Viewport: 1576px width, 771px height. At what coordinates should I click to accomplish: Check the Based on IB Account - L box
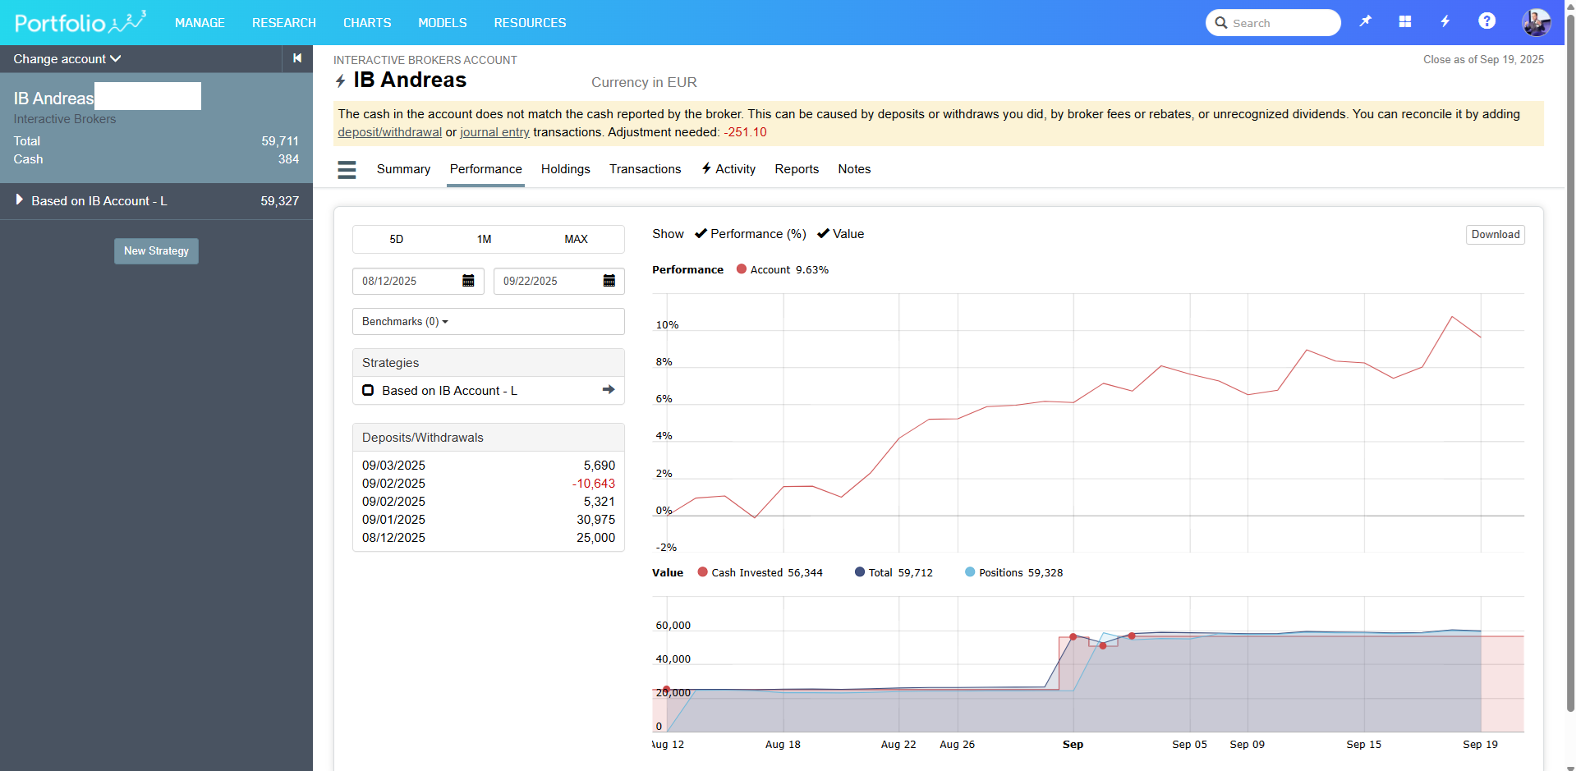pyautogui.click(x=368, y=391)
